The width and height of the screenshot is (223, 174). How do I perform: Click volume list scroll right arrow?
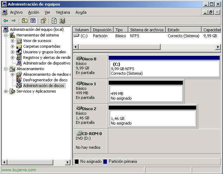click(x=218, y=47)
